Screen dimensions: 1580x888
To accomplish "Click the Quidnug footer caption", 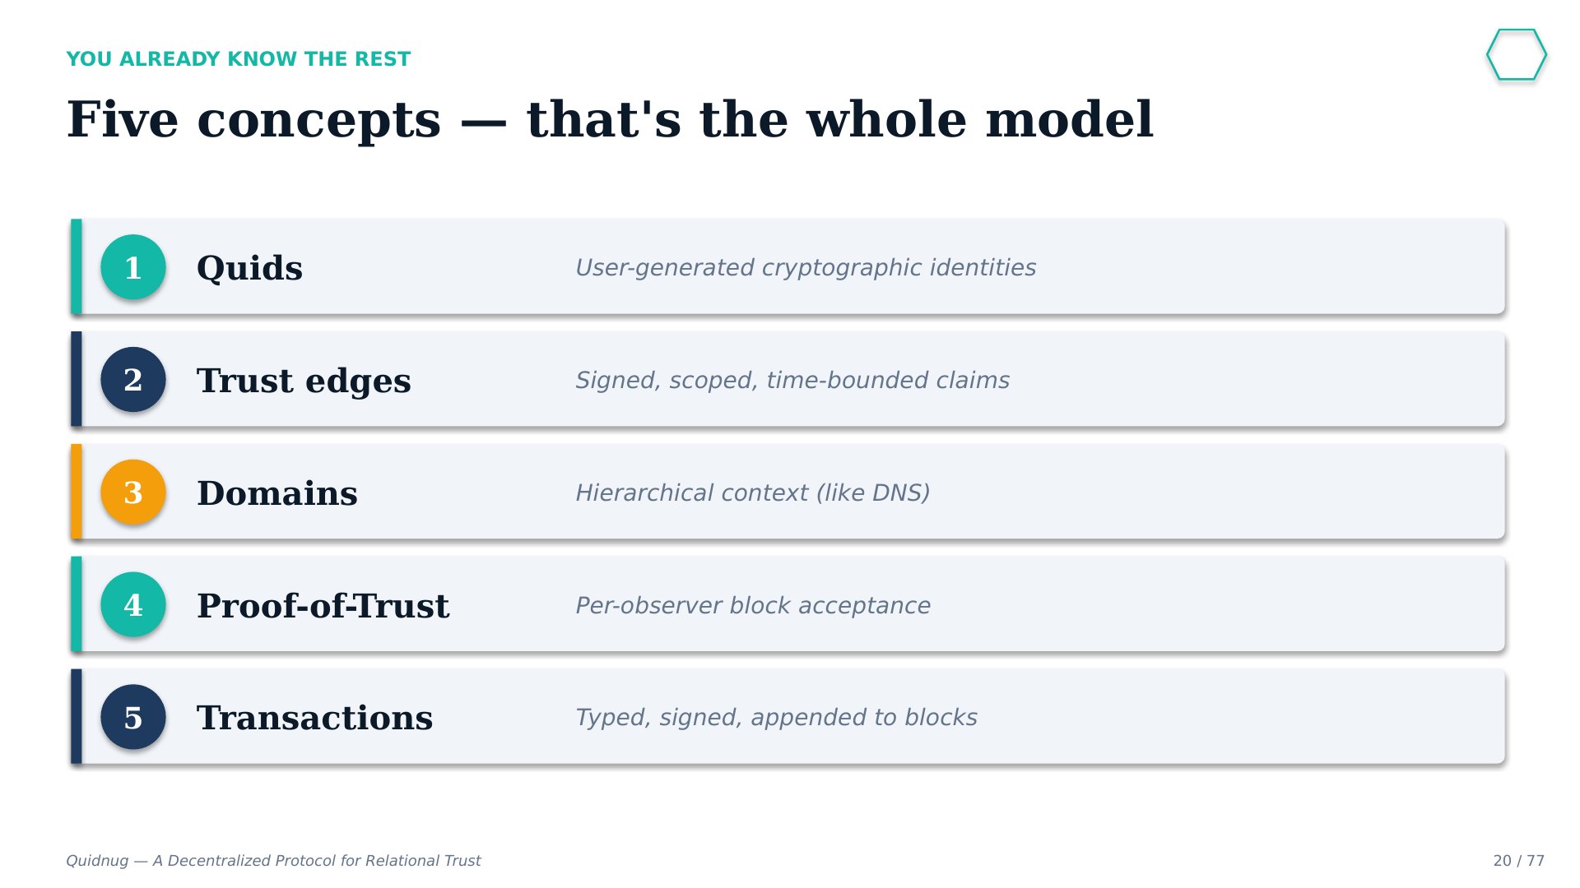I will 273,861.
